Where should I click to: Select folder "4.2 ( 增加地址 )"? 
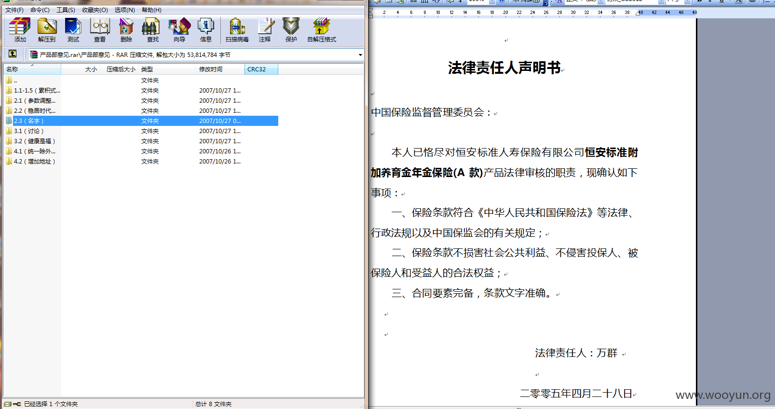tap(141, 162)
